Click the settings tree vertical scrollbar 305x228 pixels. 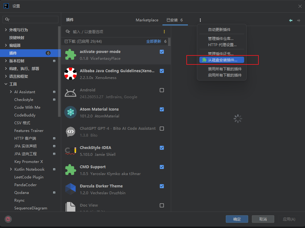point(59,72)
